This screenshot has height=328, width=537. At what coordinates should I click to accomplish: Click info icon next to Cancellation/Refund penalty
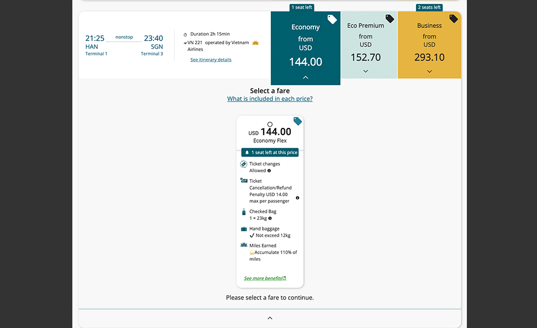pos(298,198)
